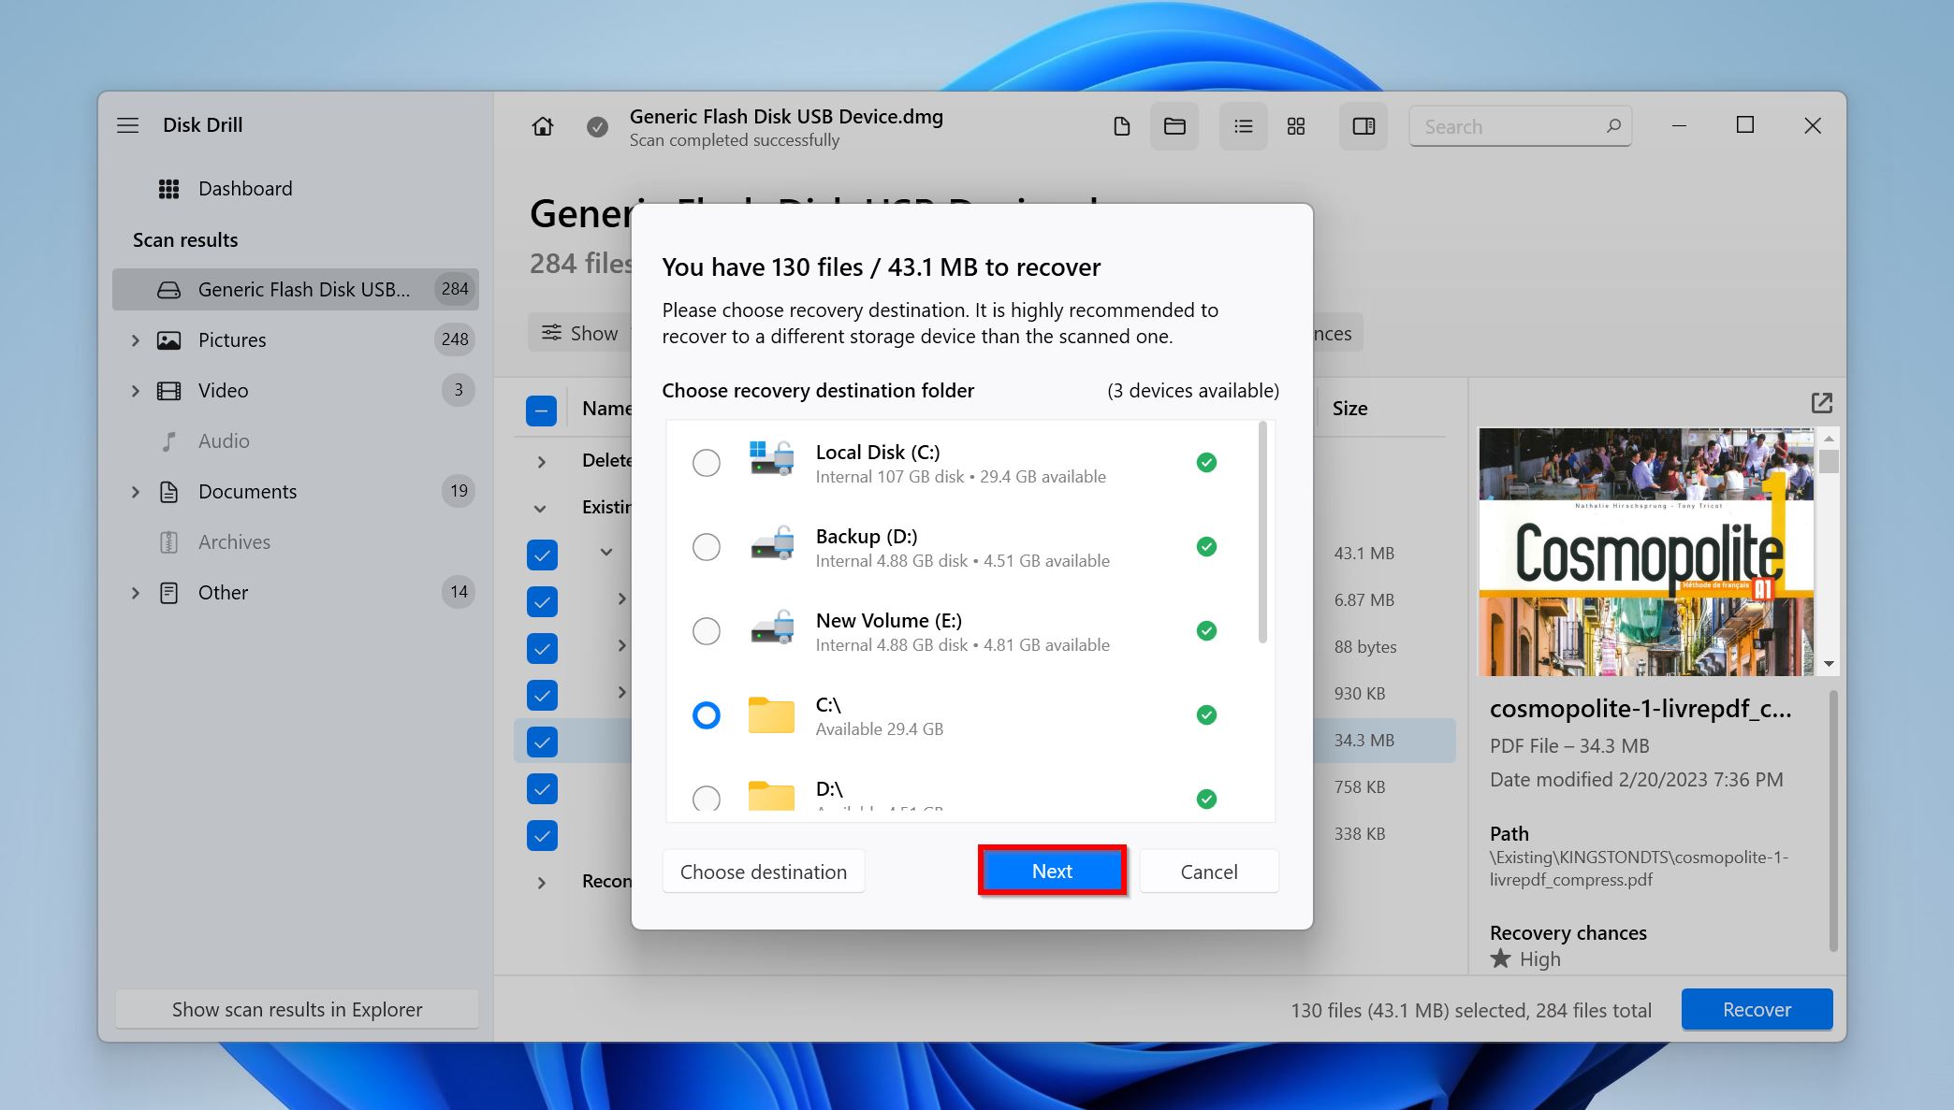This screenshot has height=1110, width=1954.
Task: Select Local Disk (C:) radio button
Action: tap(707, 463)
